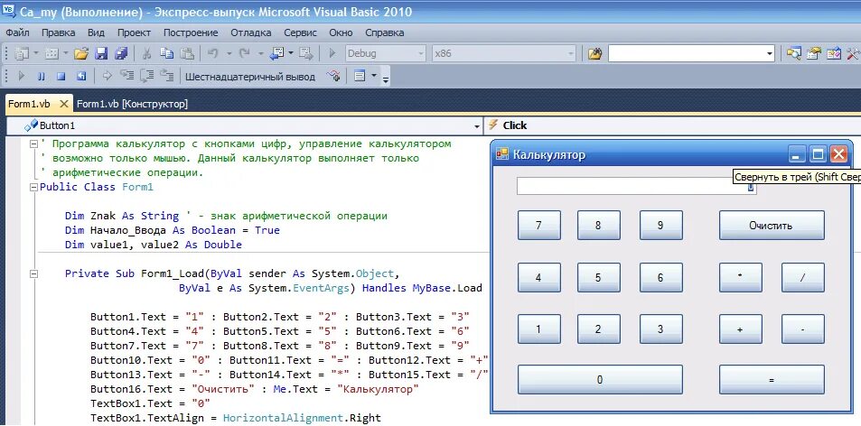The height and width of the screenshot is (426, 861).
Task: Click the Paste clipboard icon
Action: click(187, 54)
